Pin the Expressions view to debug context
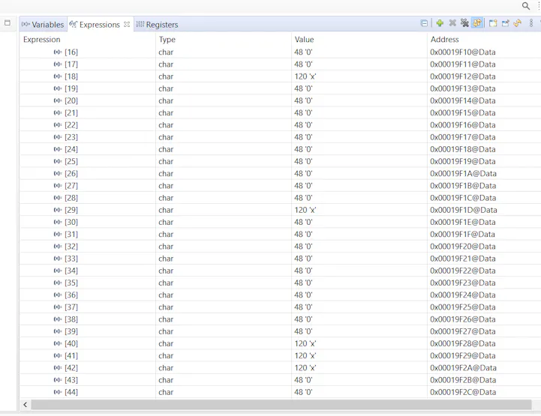Image resolution: width=541 pixels, height=416 pixels. [506, 23]
